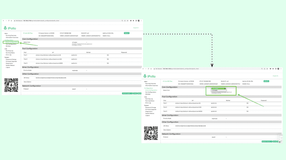Viewport: 286px width, 160px height.
Task: Click the search icon in left browser toolbar
Action: click(122, 21)
